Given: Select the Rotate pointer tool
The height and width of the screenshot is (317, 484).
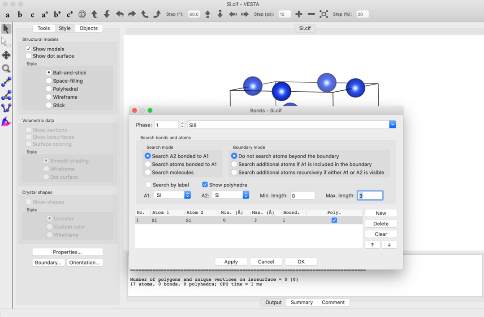Looking at the screenshot, I should tap(6, 29).
